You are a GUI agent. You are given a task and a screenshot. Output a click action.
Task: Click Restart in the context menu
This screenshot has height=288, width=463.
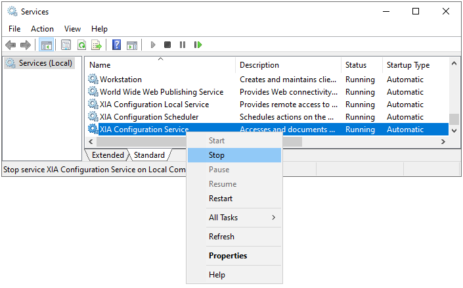click(x=221, y=199)
